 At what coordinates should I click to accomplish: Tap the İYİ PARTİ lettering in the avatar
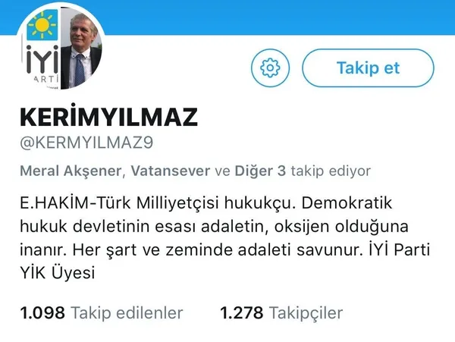tap(42, 64)
